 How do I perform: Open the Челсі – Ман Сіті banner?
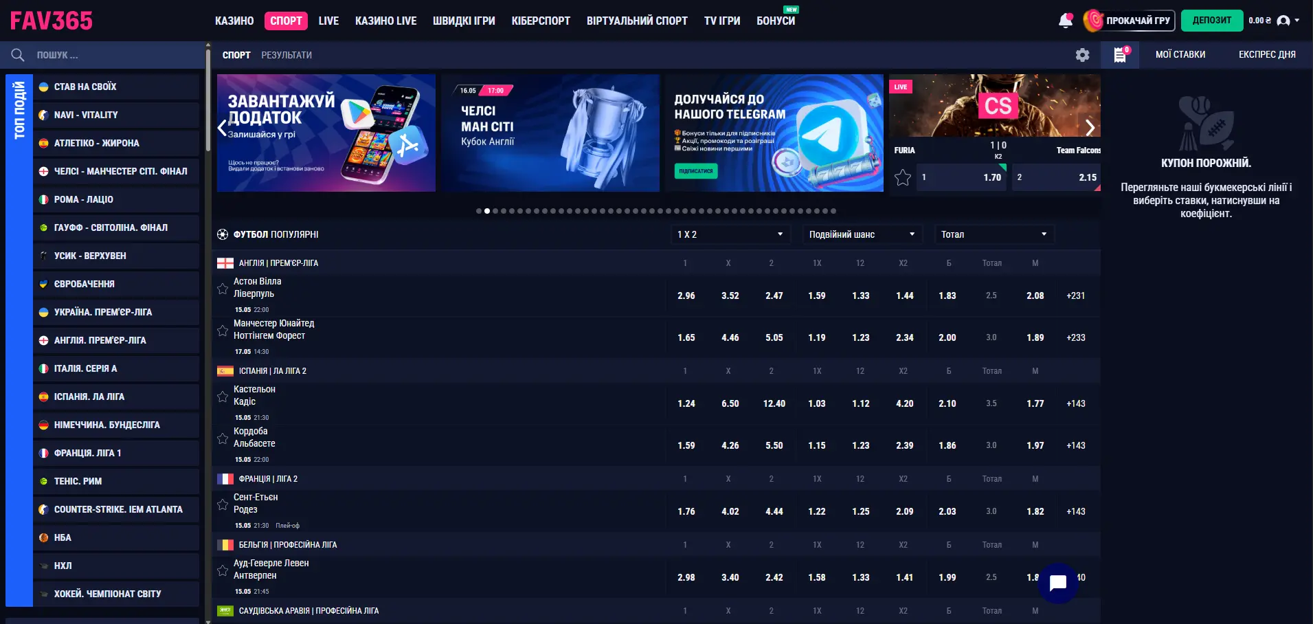[550, 133]
